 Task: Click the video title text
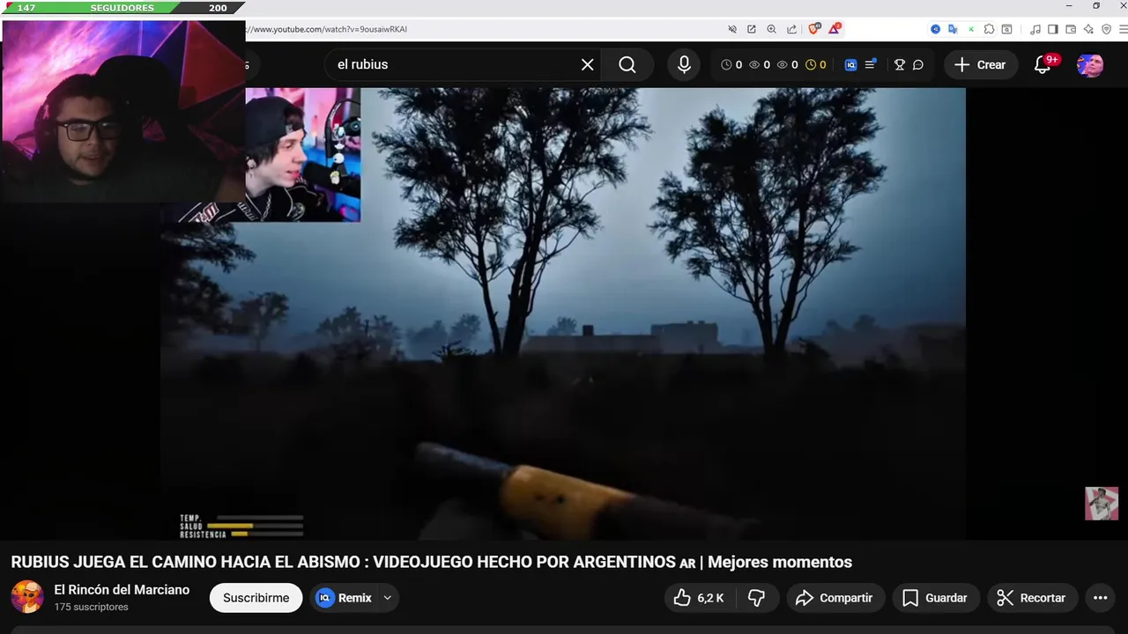coord(431,562)
